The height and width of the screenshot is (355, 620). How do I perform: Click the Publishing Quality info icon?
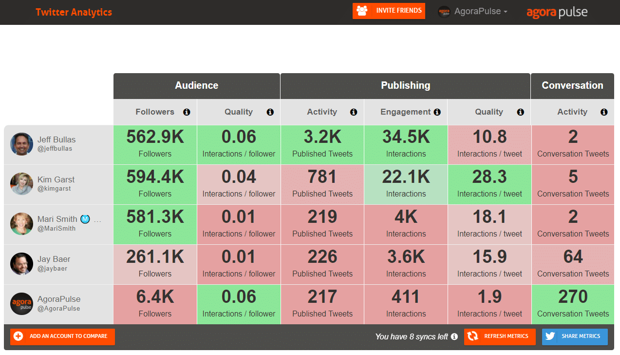(521, 112)
